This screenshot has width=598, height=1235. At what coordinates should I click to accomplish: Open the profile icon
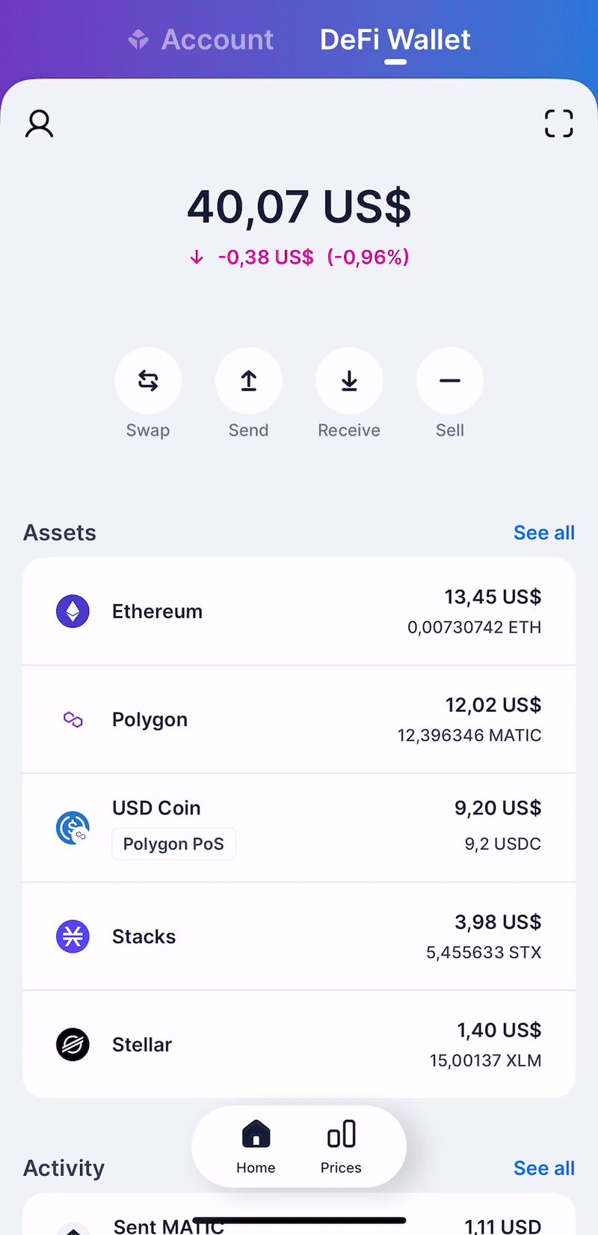coord(40,124)
